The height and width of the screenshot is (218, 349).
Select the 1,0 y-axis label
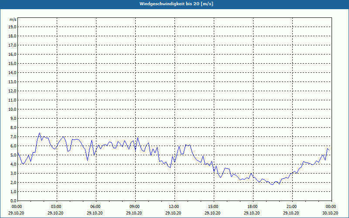tap(13, 191)
